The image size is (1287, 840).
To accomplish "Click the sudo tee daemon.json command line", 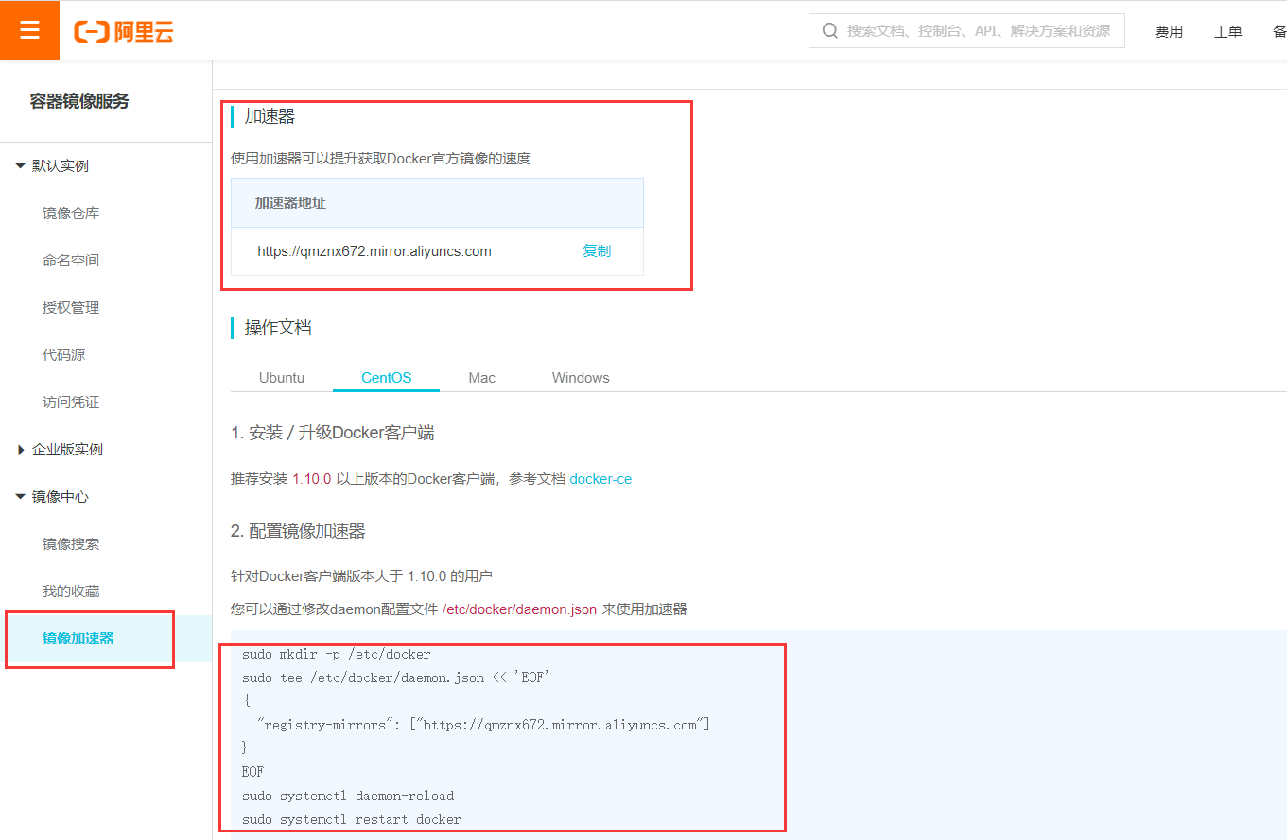I will 395,677.
